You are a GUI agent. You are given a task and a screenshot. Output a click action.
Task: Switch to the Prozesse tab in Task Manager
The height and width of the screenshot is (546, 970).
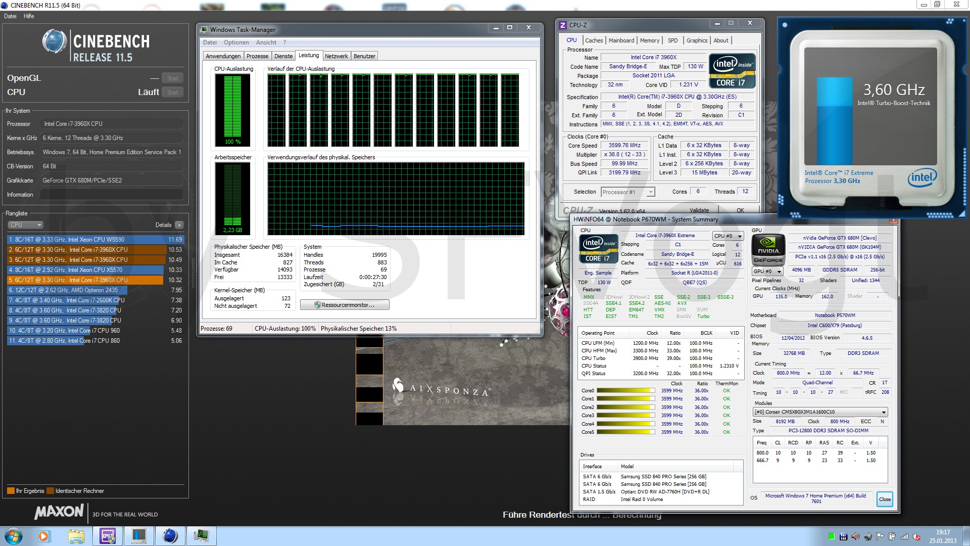pyautogui.click(x=258, y=56)
